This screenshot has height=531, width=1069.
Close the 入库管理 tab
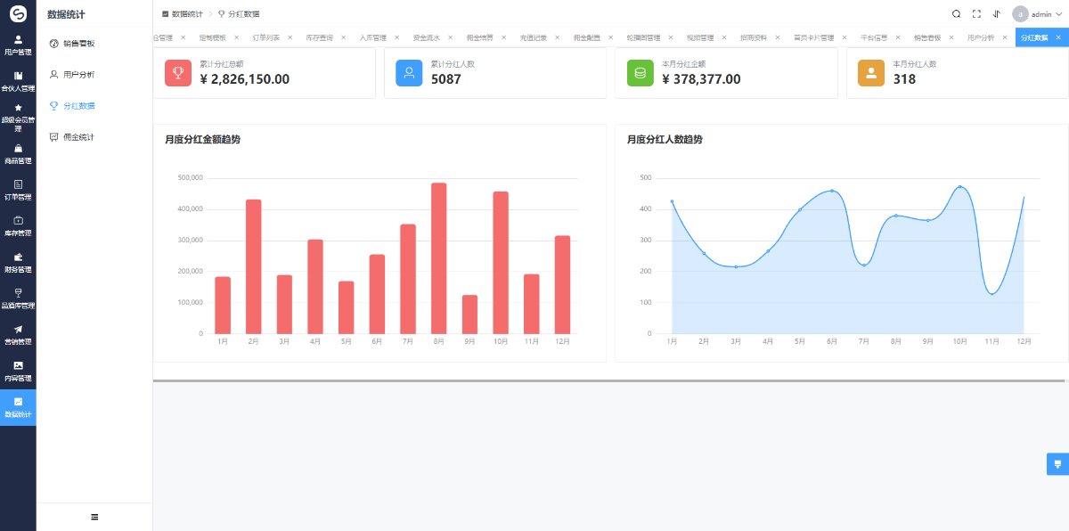396,37
